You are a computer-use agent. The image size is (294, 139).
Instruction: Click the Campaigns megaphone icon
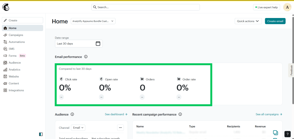[5, 35]
